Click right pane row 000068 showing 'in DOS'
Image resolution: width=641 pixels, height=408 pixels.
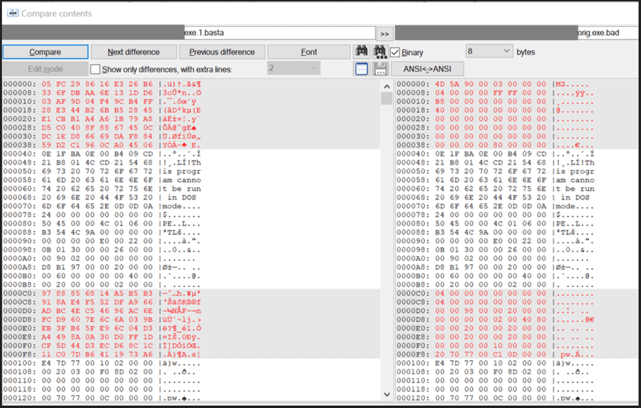pyautogui.click(x=496, y=197)
